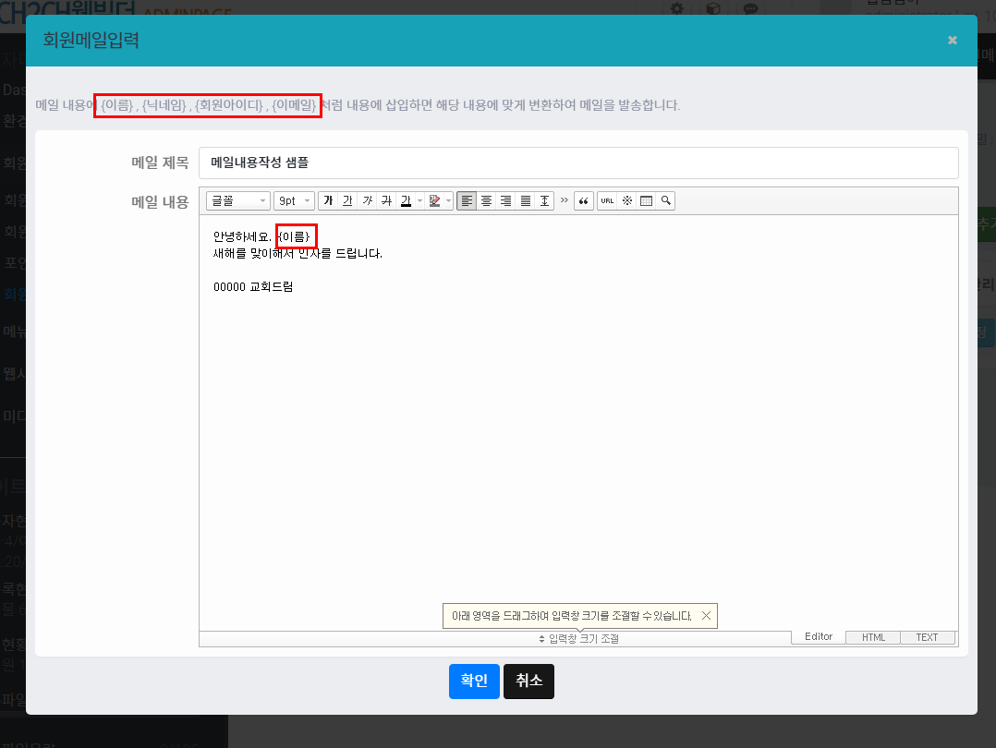Switch to the TEXT editing tab
Viewport: 996px width, 748px height.
[x=927, y=638]
